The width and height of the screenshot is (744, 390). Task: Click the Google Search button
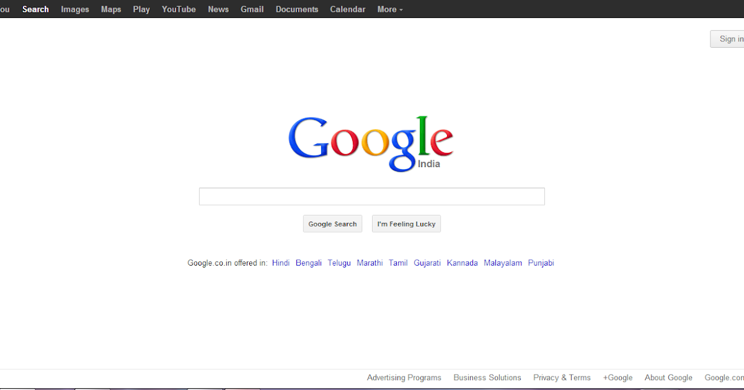[332, 224]
